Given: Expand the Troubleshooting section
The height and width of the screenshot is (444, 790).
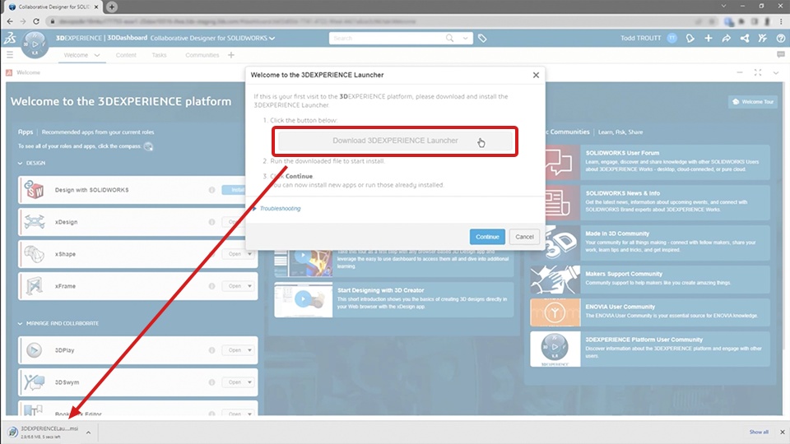Looking at the screenshot, I should [x=277, y=208].
